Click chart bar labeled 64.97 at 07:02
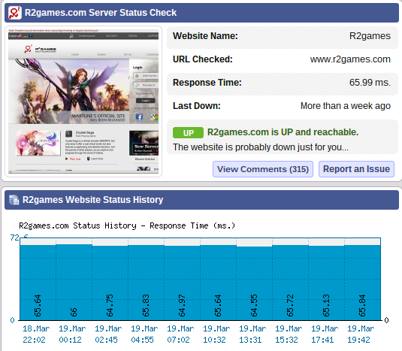 point(183,283)
